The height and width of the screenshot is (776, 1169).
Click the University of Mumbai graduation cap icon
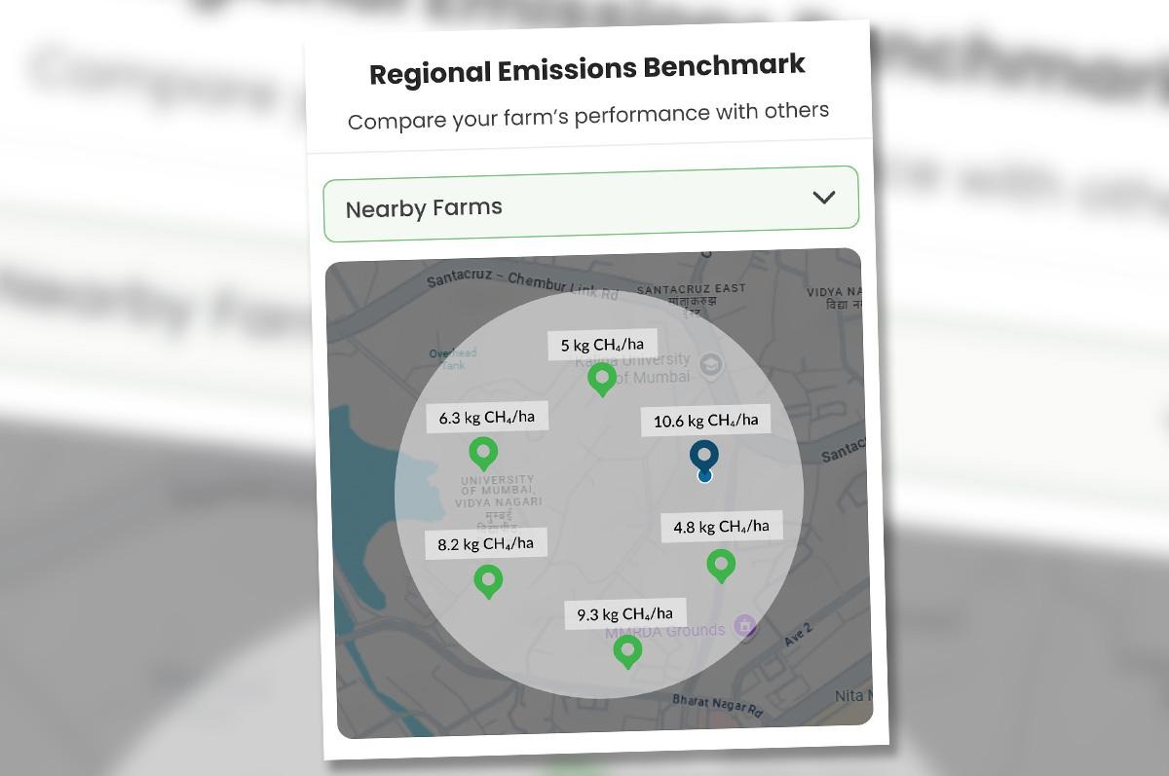point(712,364)
